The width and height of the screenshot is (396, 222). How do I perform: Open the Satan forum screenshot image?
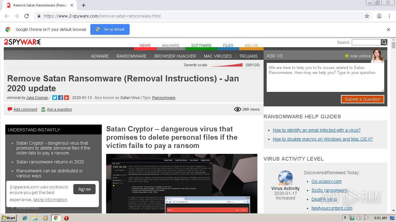[182, 183]
